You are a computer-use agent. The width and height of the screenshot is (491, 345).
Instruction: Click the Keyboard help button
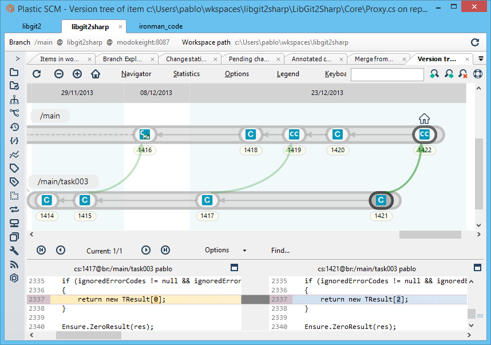click(x=336, y=74)
